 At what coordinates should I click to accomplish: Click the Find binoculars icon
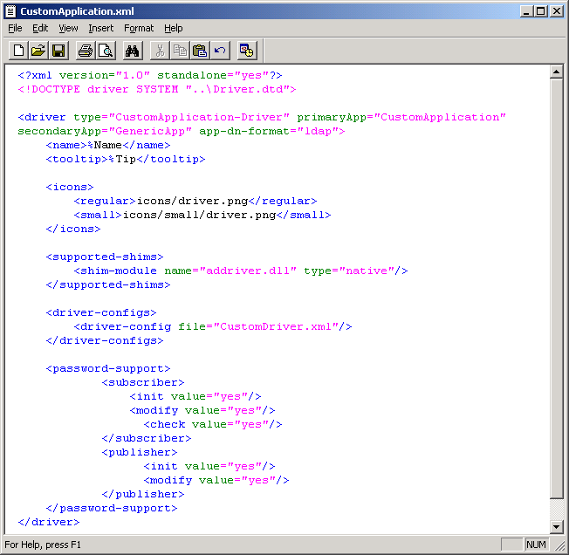[132, 51]
